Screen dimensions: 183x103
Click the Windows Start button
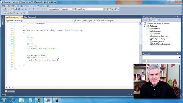(x=4, y=100)
